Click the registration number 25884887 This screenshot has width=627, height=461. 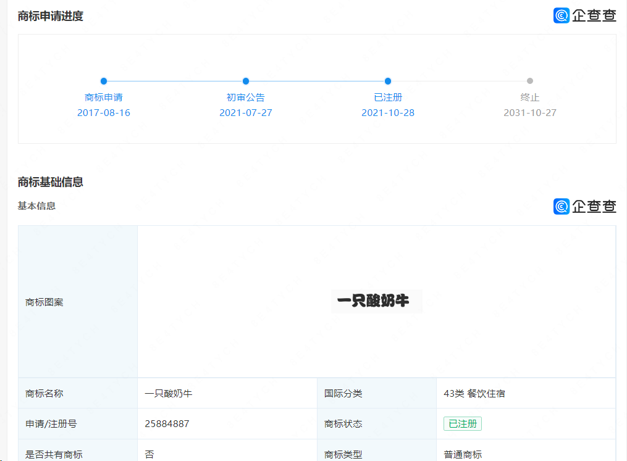click(167, 424)
